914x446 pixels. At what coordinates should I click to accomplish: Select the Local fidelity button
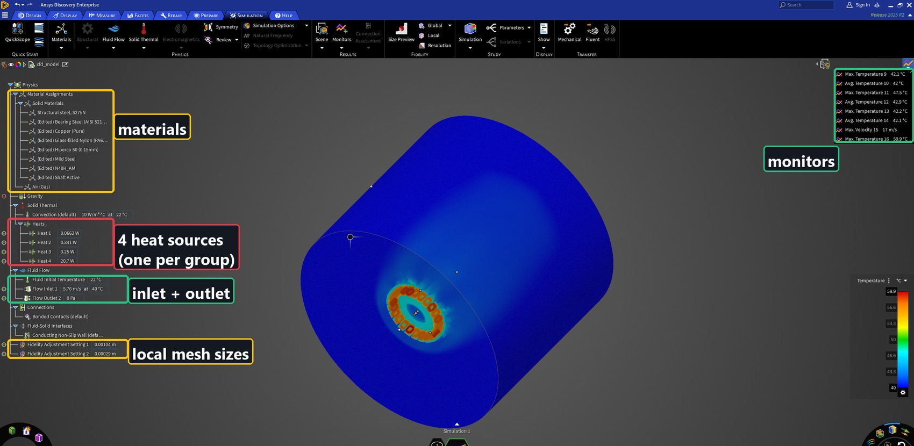429,35
